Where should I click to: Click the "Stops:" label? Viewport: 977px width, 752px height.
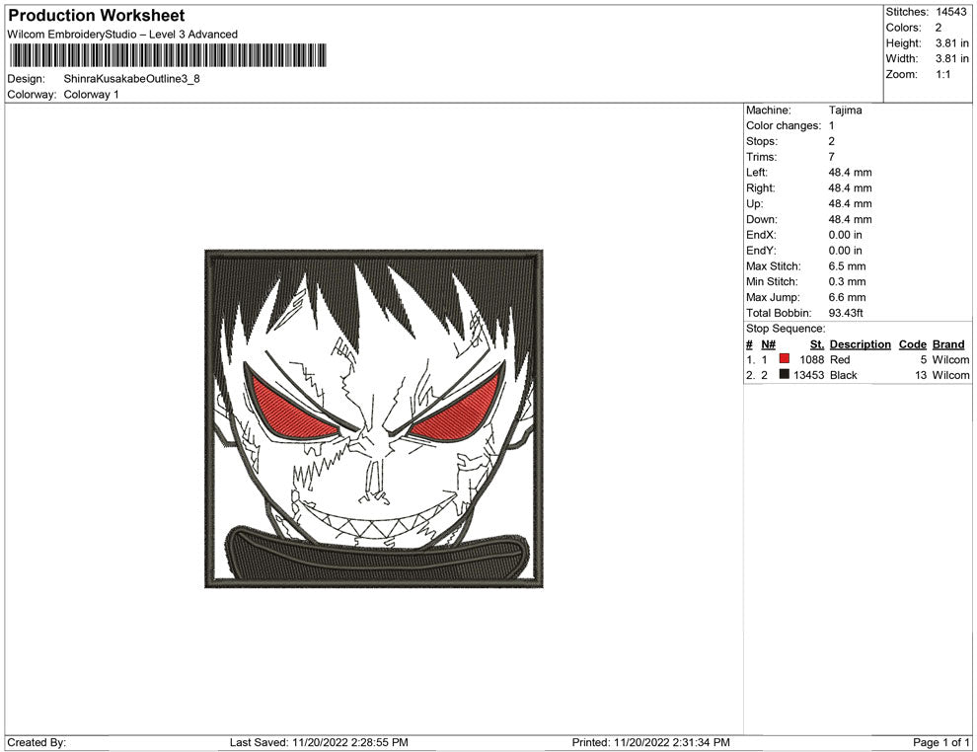point(762,141)
